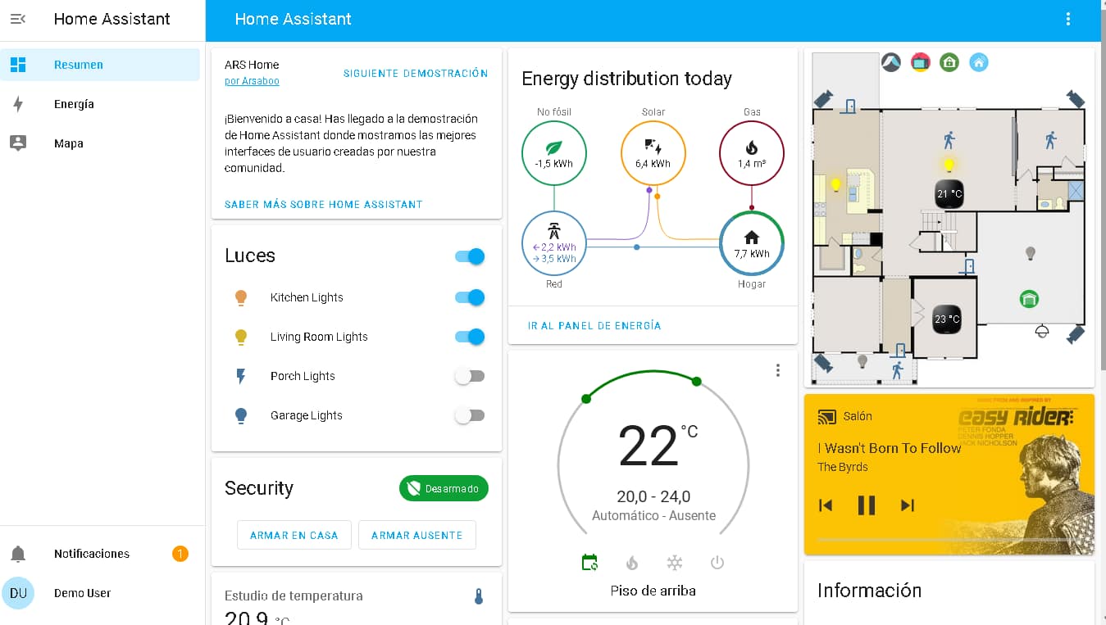
Task: Click the green garage icon on floorplan
Action: [1028, 299]
